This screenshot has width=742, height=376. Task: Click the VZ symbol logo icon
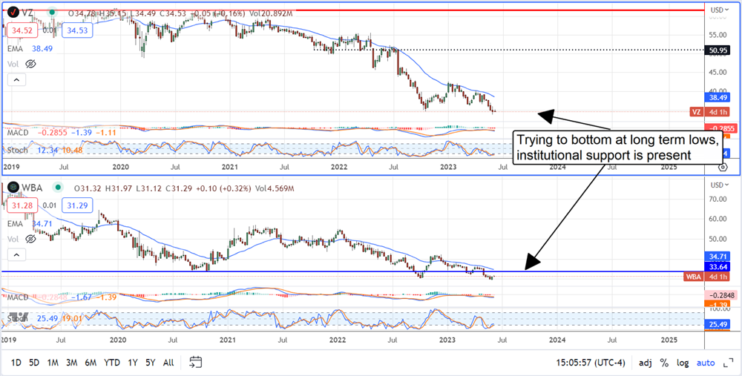point(13,13)
